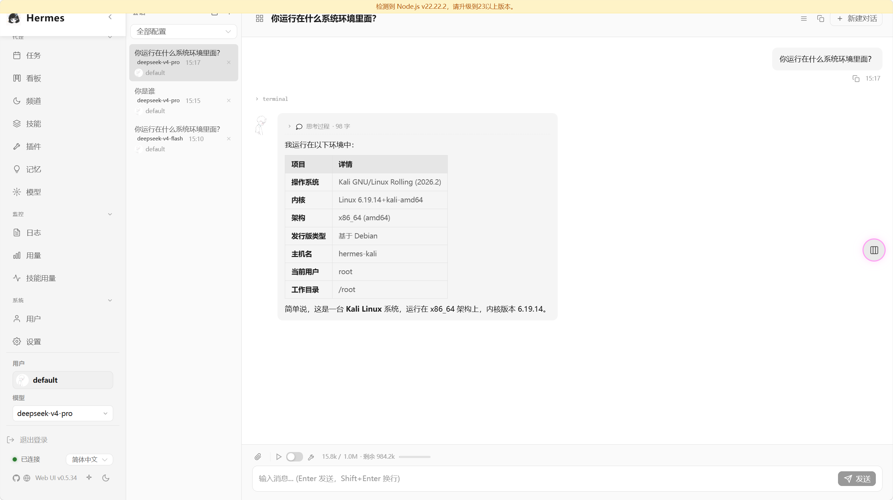
Task: Click the play triangle icon above input
Action: [x=279, y=457]
